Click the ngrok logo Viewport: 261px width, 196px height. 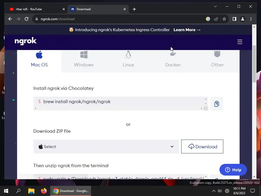tap(25, 41)
